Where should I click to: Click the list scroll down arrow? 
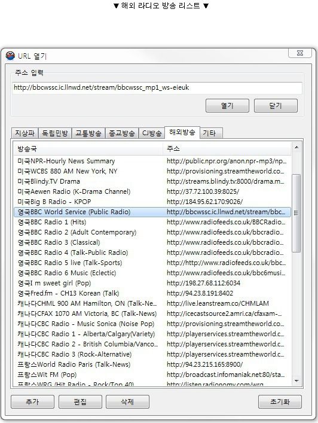coord(296,381)
